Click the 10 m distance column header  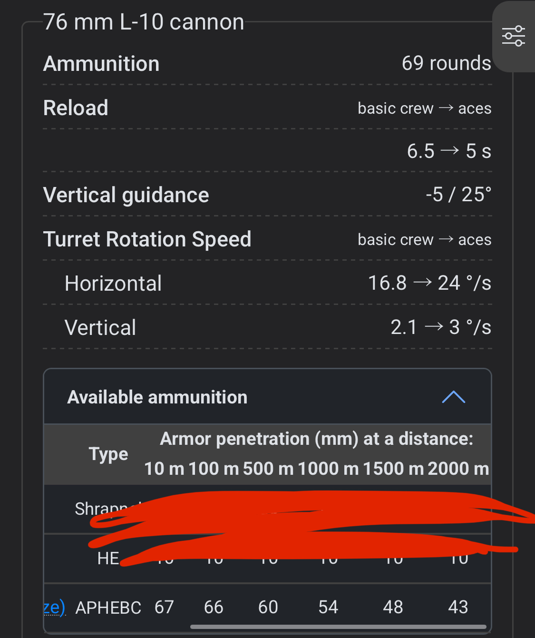(x=164, y=469)
